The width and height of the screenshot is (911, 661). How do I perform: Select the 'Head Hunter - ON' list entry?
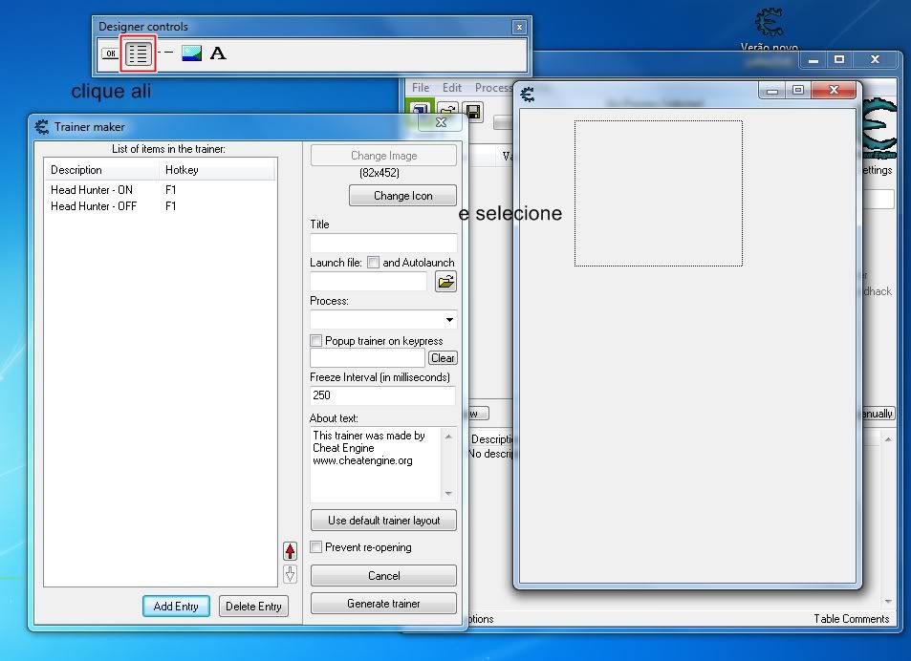point(92,190)
